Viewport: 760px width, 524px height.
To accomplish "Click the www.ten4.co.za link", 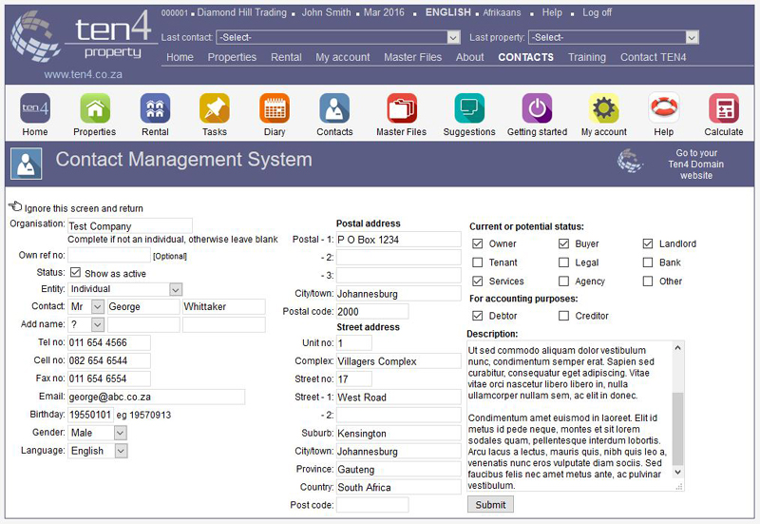I will pyautogui.click(x=83, y=75).
